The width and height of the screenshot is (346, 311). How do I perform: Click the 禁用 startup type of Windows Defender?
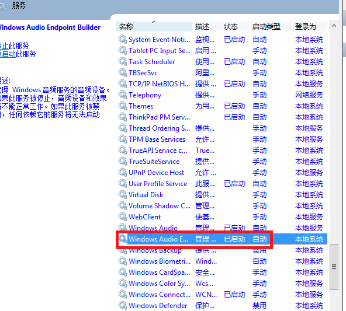pyautogui.click(x=259, y=306)
